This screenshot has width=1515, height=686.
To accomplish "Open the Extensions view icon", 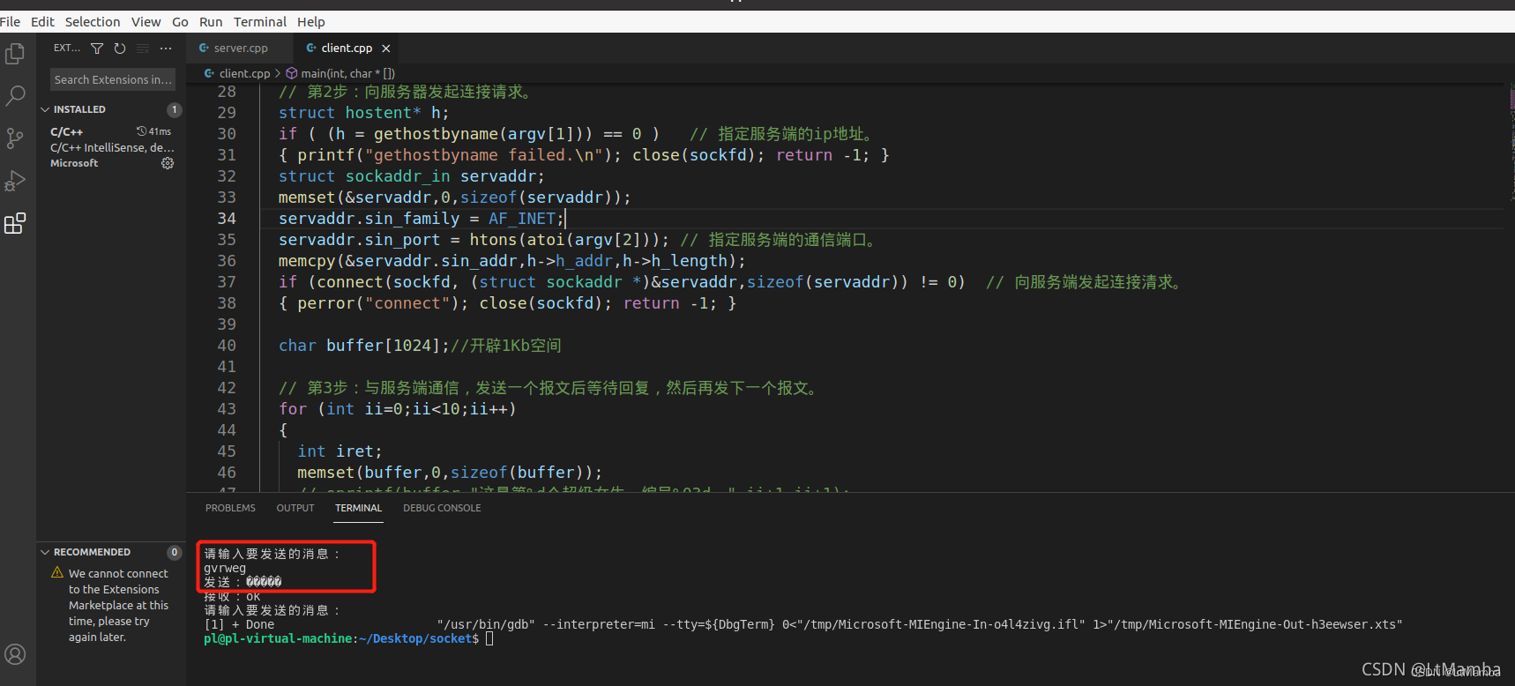I will click(x=15, y=223).
